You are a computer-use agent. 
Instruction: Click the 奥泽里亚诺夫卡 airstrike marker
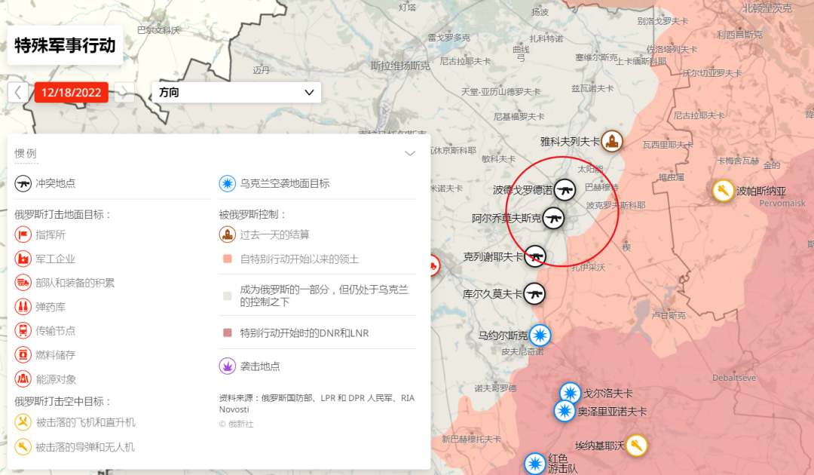coord(565,411)
